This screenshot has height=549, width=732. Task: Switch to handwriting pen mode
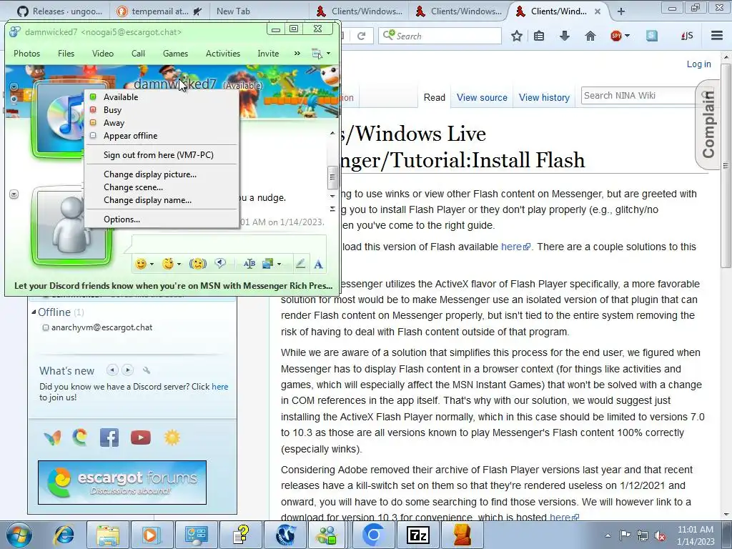click(300, 264)
